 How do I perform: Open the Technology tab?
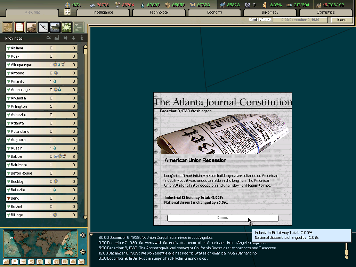pos(159,12)
